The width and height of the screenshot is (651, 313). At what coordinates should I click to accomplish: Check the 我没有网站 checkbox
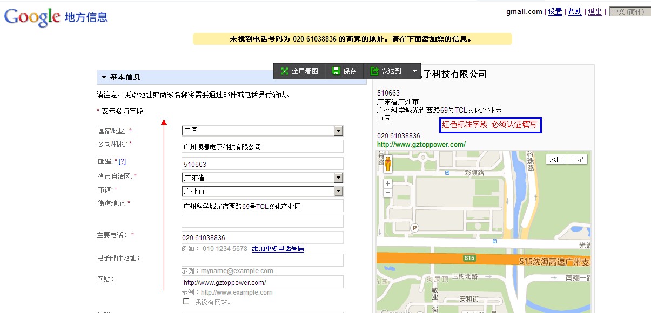[x=186, y=301]
